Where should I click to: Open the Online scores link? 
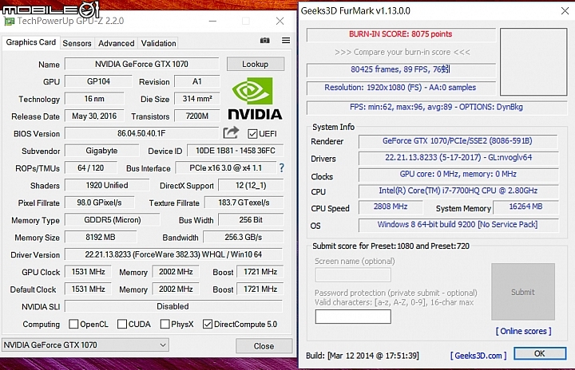click(x=523, y=331)
